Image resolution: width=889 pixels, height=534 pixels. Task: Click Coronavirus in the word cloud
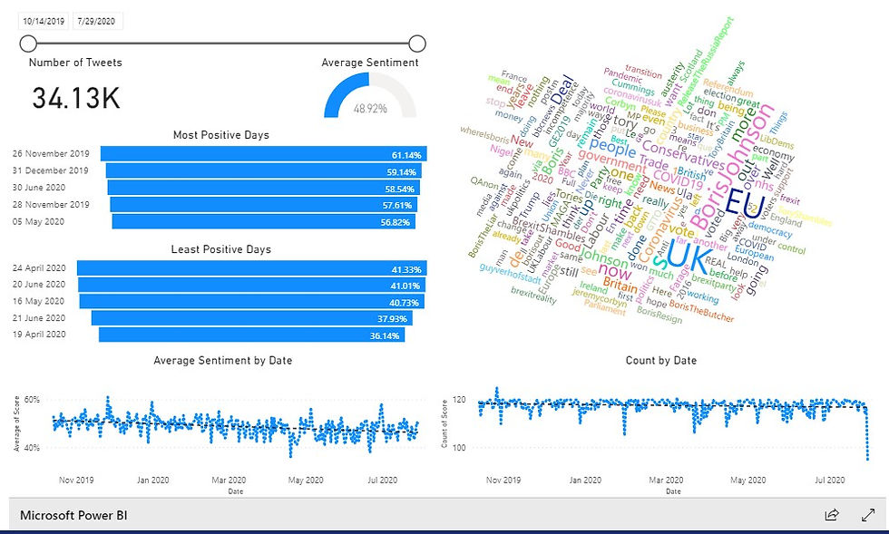[x=660, y=228]
